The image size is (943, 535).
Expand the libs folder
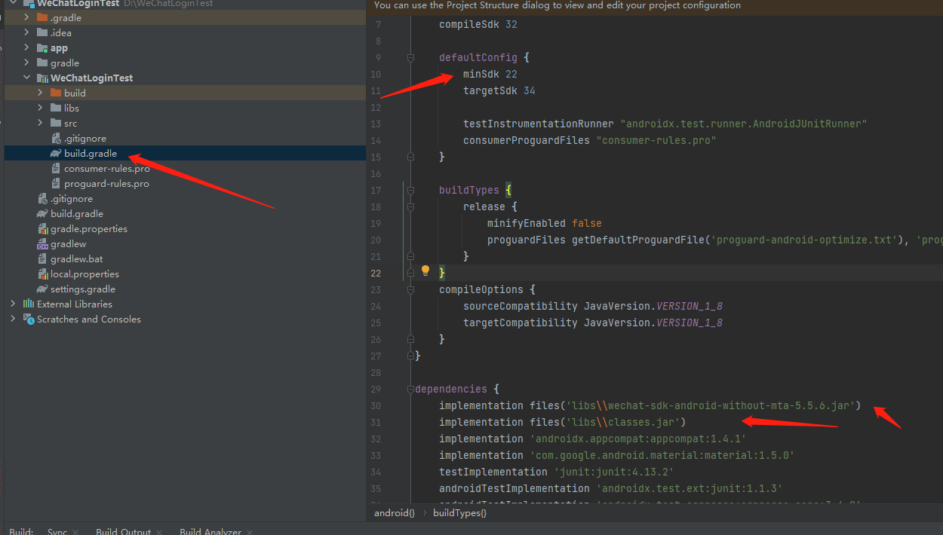(40, 108)
